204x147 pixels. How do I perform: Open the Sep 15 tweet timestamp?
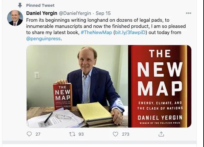tap(103, 13)
